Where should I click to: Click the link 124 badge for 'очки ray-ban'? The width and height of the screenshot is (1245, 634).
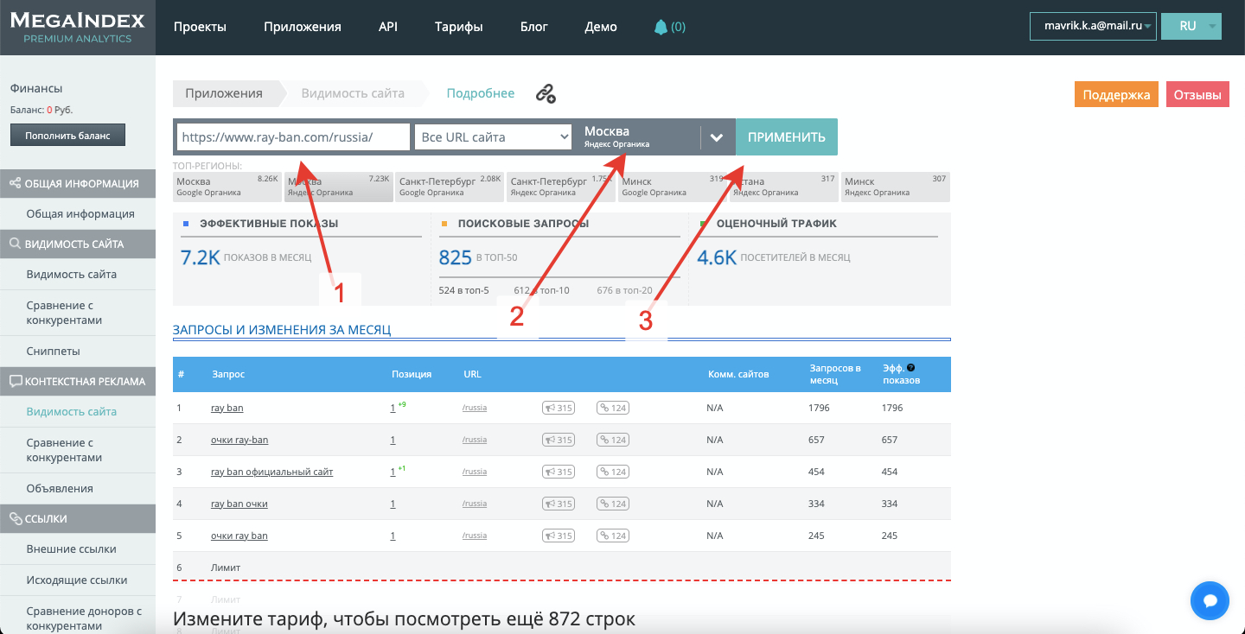(612, 440)
